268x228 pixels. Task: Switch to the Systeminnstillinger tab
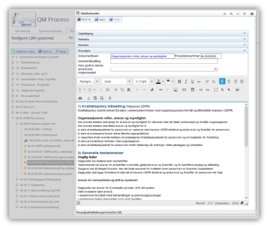point(51,31)
